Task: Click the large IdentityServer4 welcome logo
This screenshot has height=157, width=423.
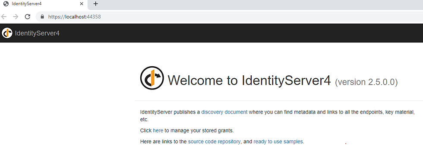Action: pyautogui.click(x=152, y=78)
